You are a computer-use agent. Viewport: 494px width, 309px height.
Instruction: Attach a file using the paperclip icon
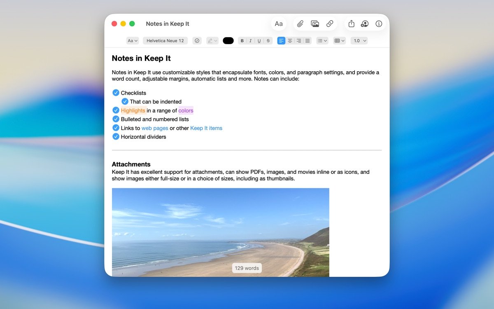pyautogui.click(x=300, y=23)
